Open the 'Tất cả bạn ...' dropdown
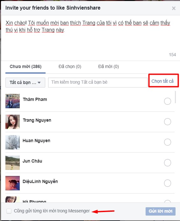This screenshot has width=180, height=221. (25, 82)
